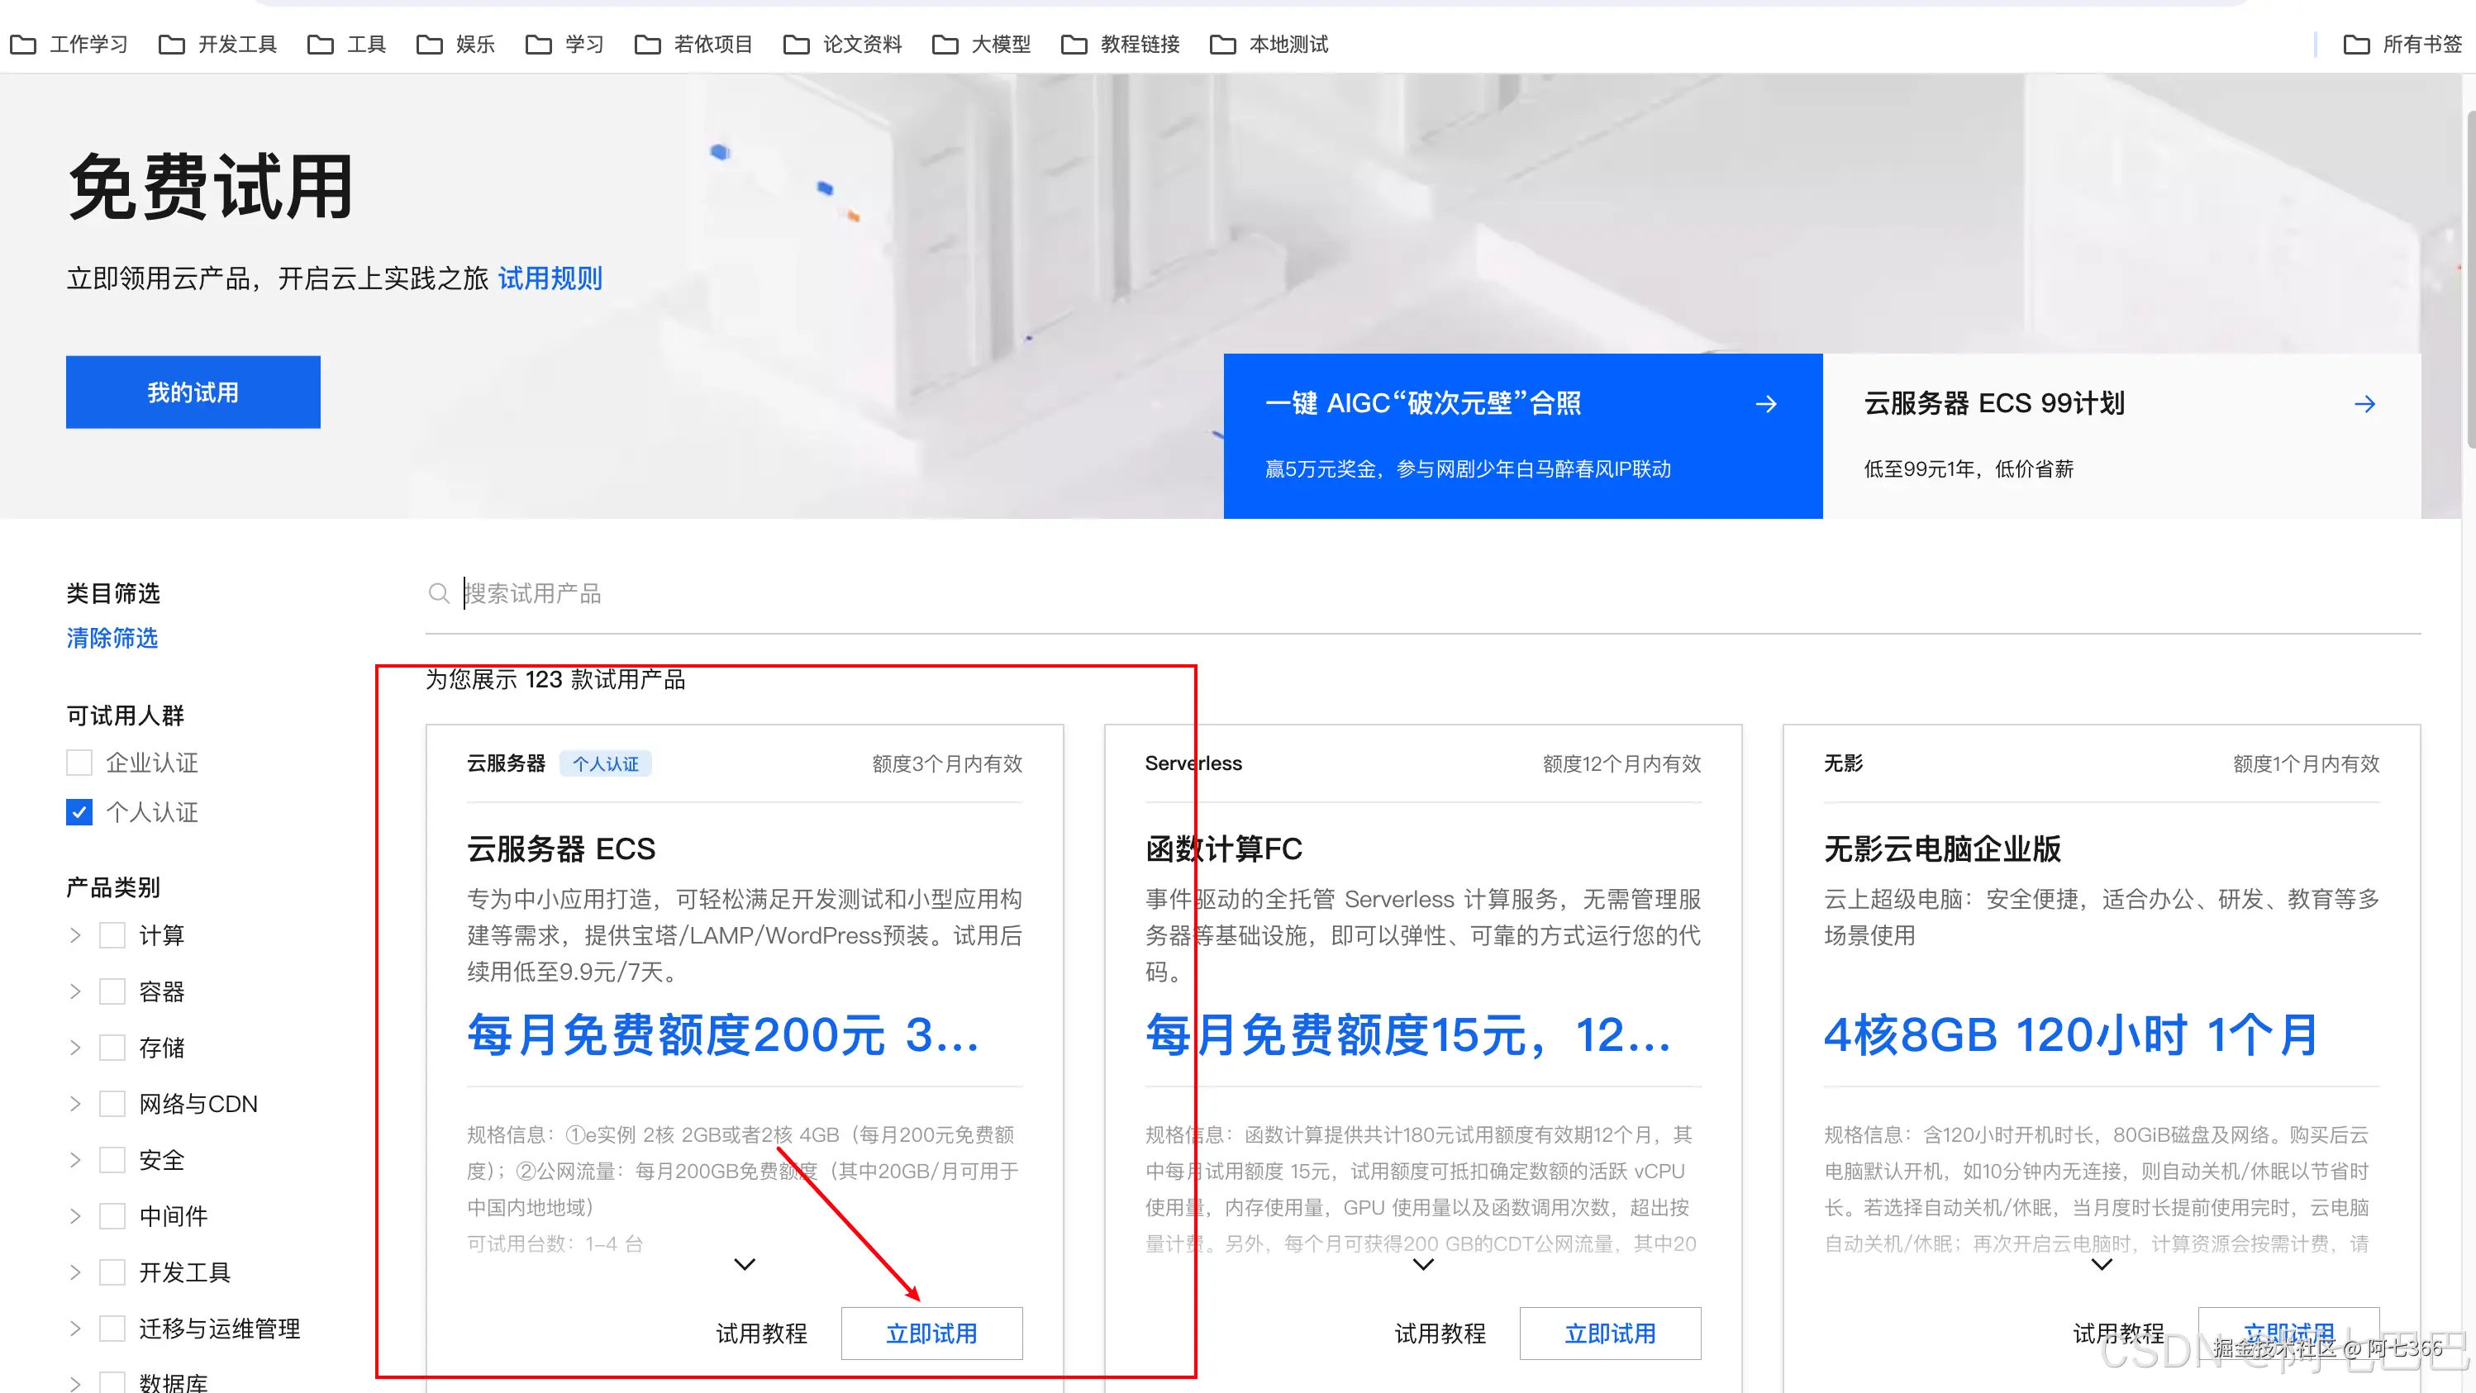This screenshot has width=2476, height=1393.
Task: Open the 开发工具 bookmark folder
Action: coord(236,43)
